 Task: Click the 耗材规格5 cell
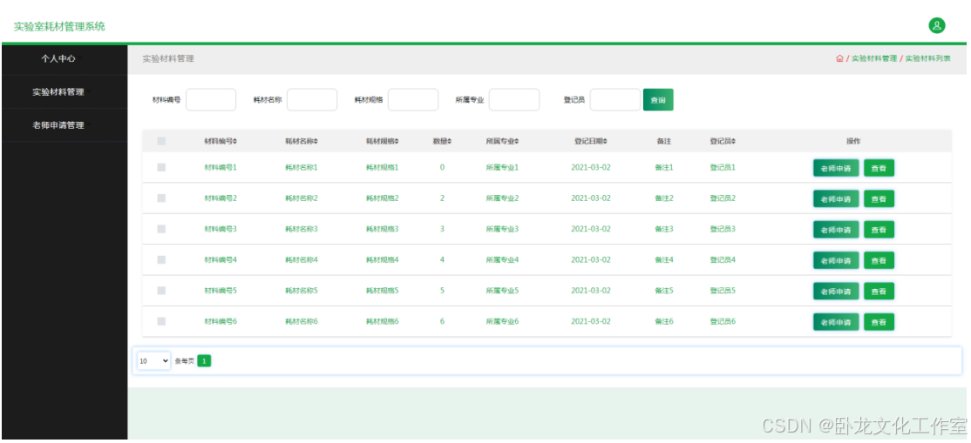[382, 291]
